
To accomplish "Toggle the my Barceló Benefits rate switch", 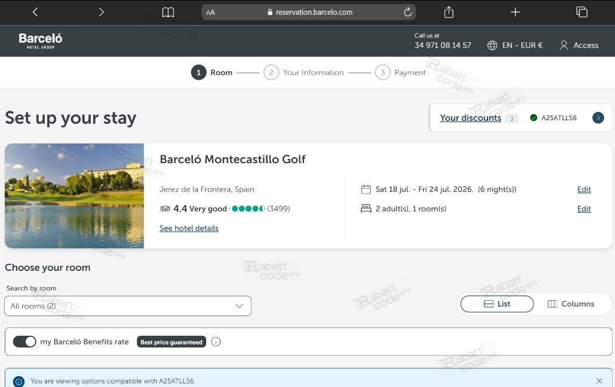I will click(24, 342).
